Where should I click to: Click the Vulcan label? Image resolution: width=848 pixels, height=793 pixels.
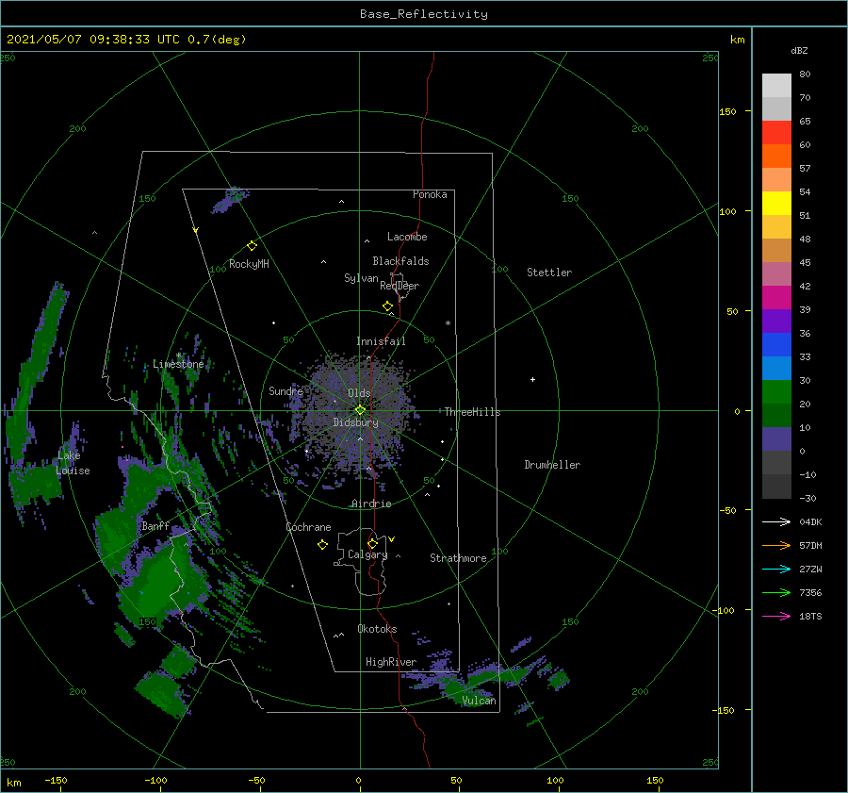coord(479,701)
